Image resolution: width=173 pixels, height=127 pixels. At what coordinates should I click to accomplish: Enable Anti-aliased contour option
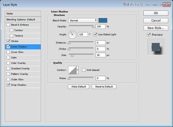[84, 70]
